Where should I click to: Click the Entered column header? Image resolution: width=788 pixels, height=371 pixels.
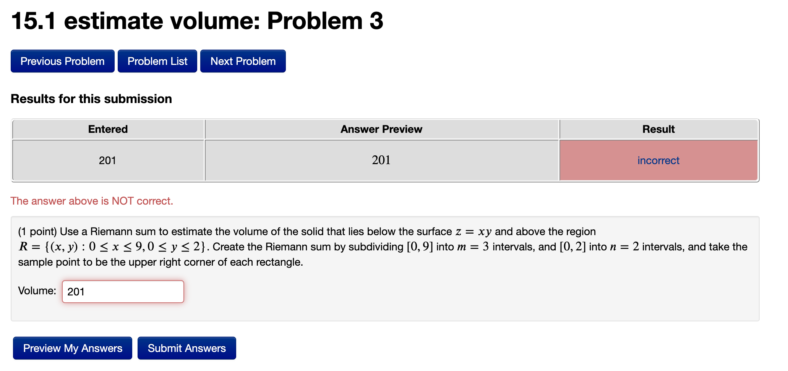(x=108, y=129)
